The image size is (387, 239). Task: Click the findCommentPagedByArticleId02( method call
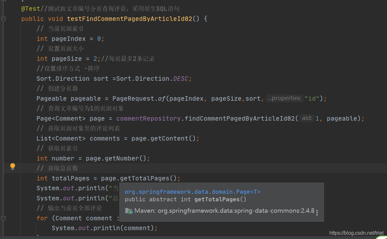coord(242,118)
